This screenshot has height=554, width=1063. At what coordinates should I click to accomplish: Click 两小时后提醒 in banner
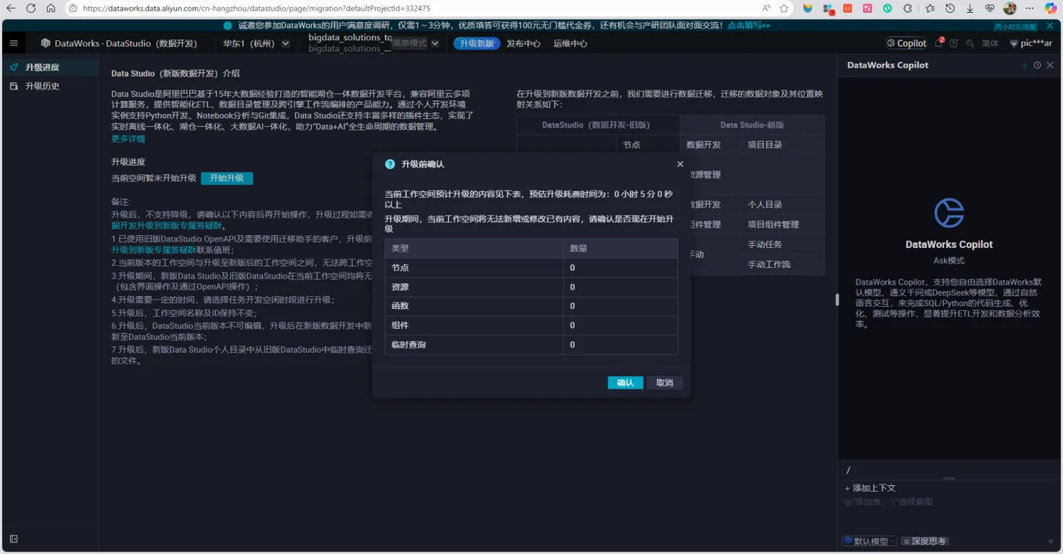pyautogui.click(x=1015, y=27)
